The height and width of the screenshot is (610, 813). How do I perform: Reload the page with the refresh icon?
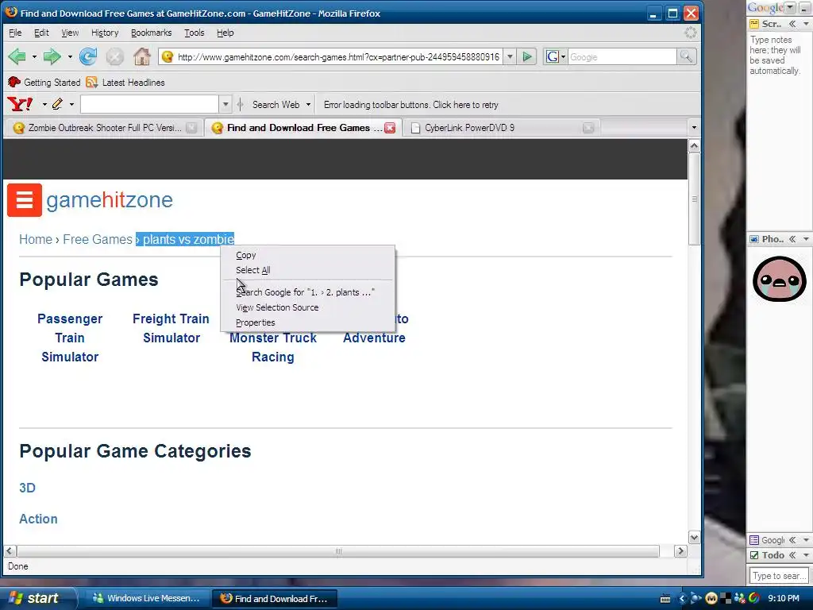(x=88, y=56)
